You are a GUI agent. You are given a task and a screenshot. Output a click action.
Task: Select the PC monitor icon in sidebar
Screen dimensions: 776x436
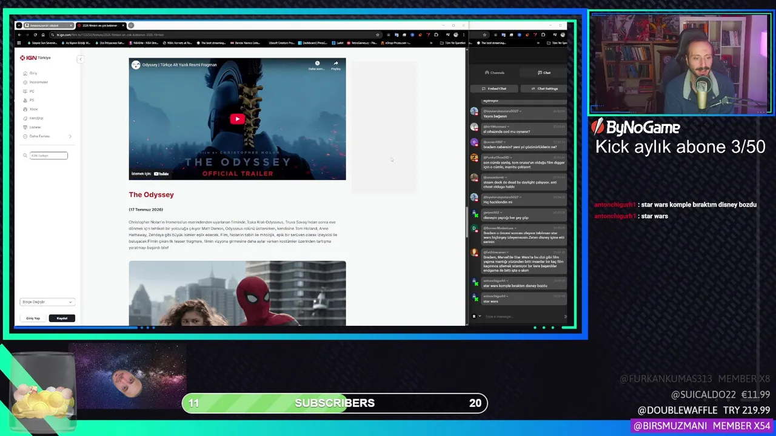tap(25, 91)
